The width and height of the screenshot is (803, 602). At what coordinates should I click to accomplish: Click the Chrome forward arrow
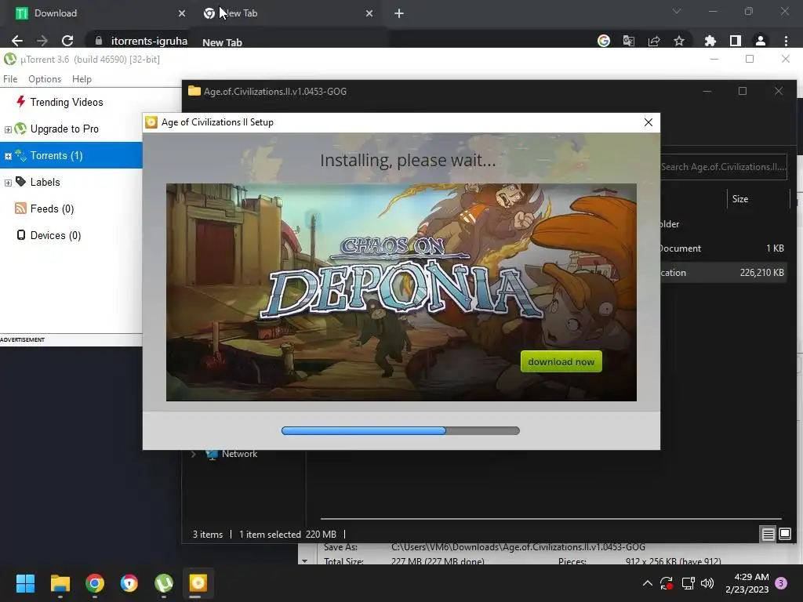coord(42,41)
